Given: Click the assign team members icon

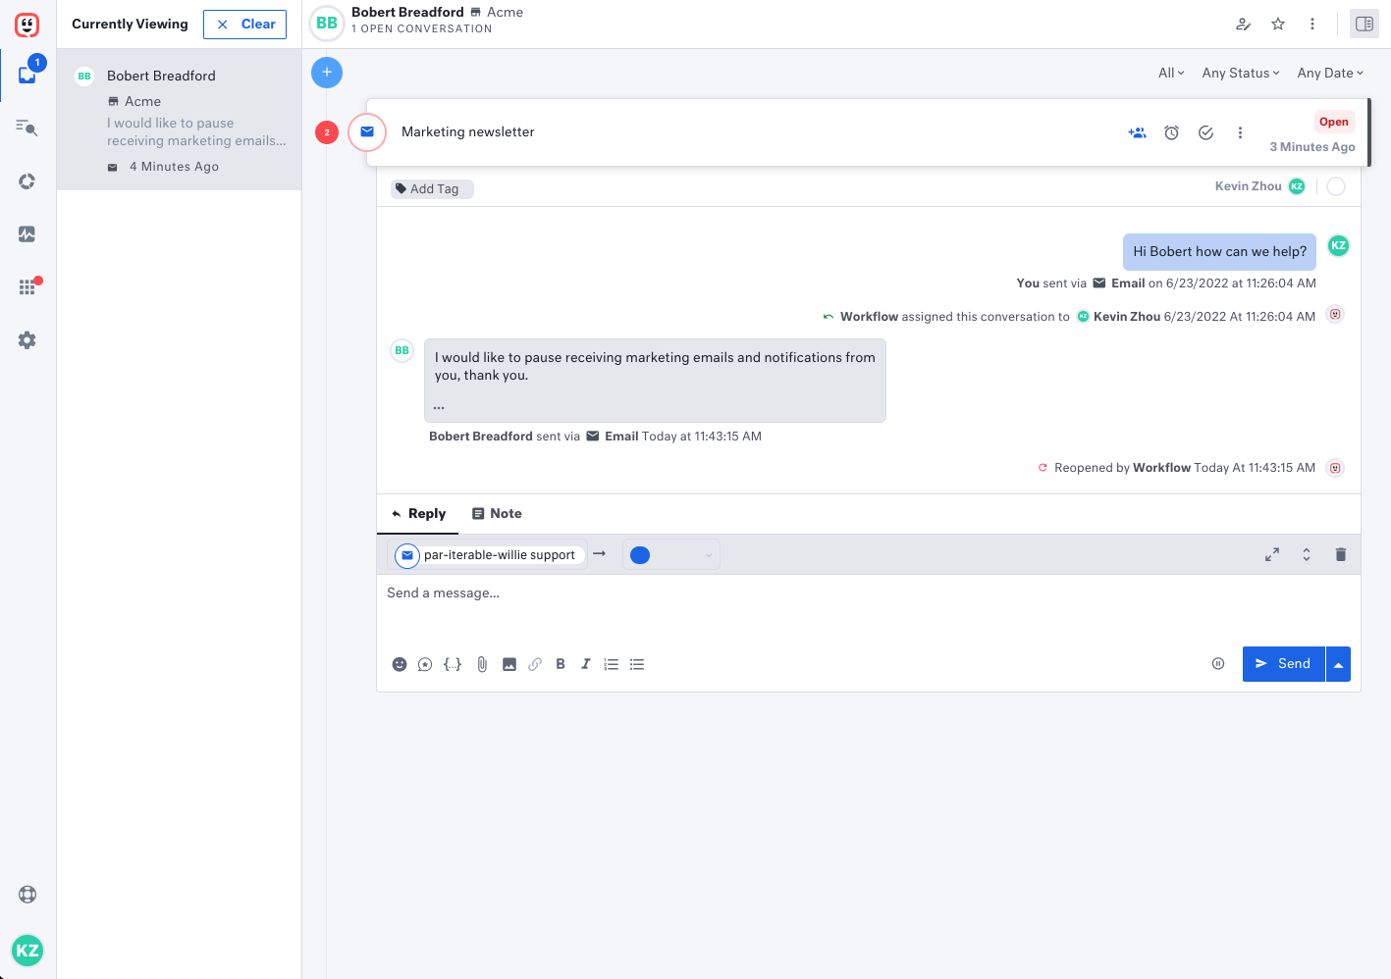Looking at the screenshot, I should pos(1137,132).
